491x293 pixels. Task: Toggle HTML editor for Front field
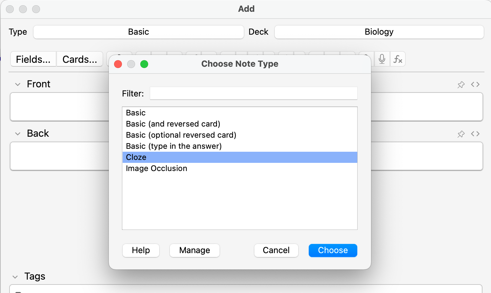coord(475,84)
